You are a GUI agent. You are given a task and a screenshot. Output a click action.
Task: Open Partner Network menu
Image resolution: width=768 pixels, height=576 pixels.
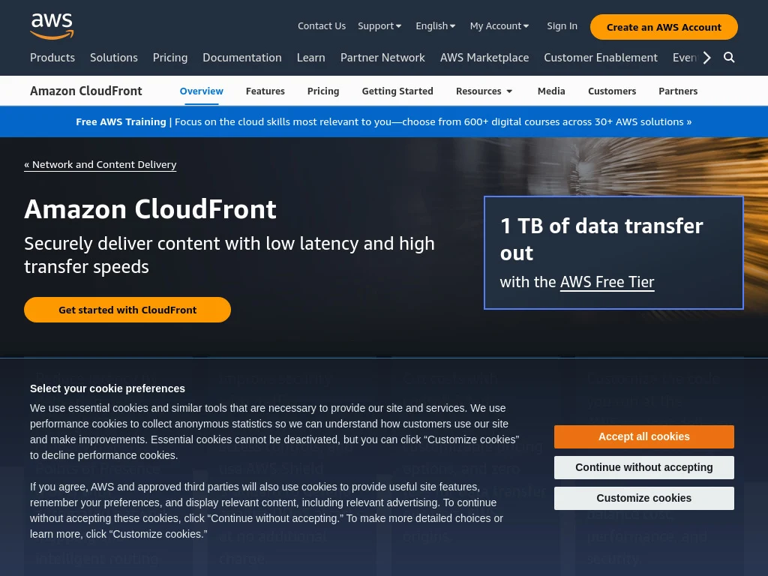pyautogui.click(x=382, y=58)
